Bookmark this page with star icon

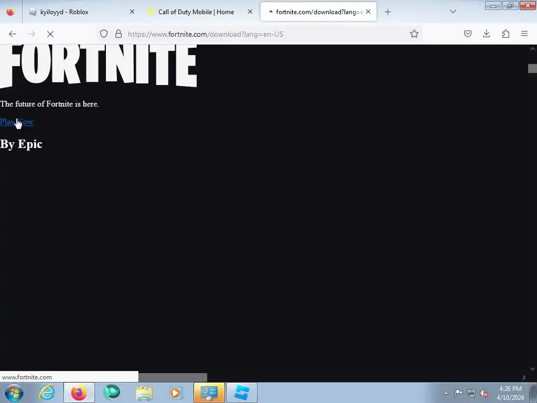(414, 34)
